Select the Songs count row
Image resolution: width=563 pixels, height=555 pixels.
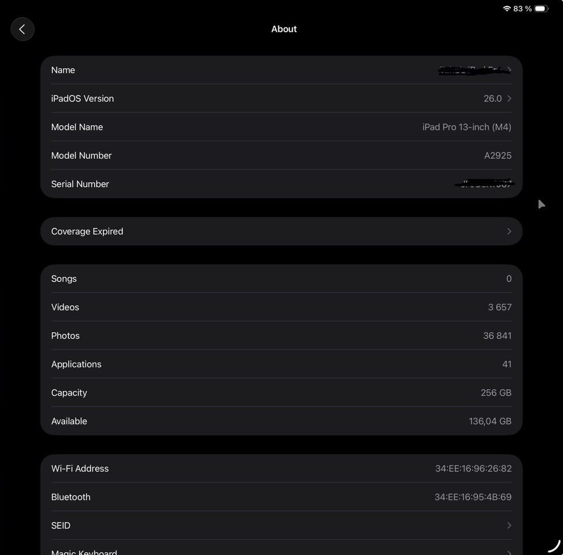click(x=281, y=279)
